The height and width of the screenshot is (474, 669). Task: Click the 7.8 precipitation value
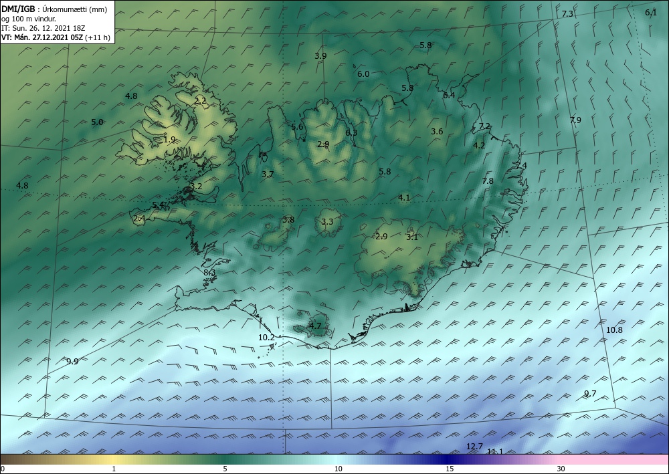tap(488, 181)
